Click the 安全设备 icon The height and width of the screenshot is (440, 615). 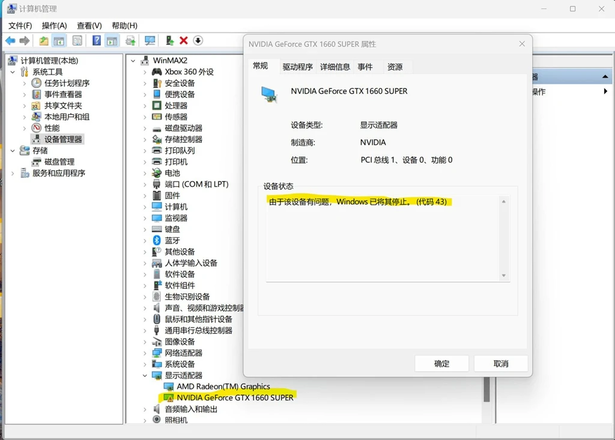157,83
